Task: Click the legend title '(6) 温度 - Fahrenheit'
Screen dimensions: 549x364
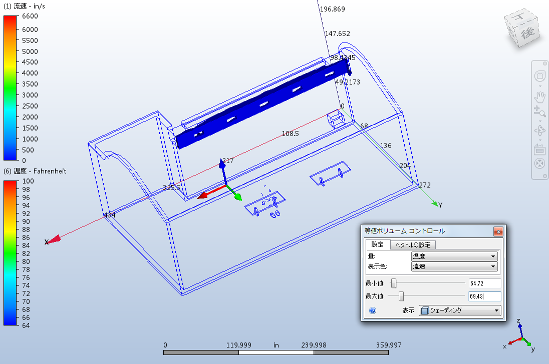Action: [35, 171]
